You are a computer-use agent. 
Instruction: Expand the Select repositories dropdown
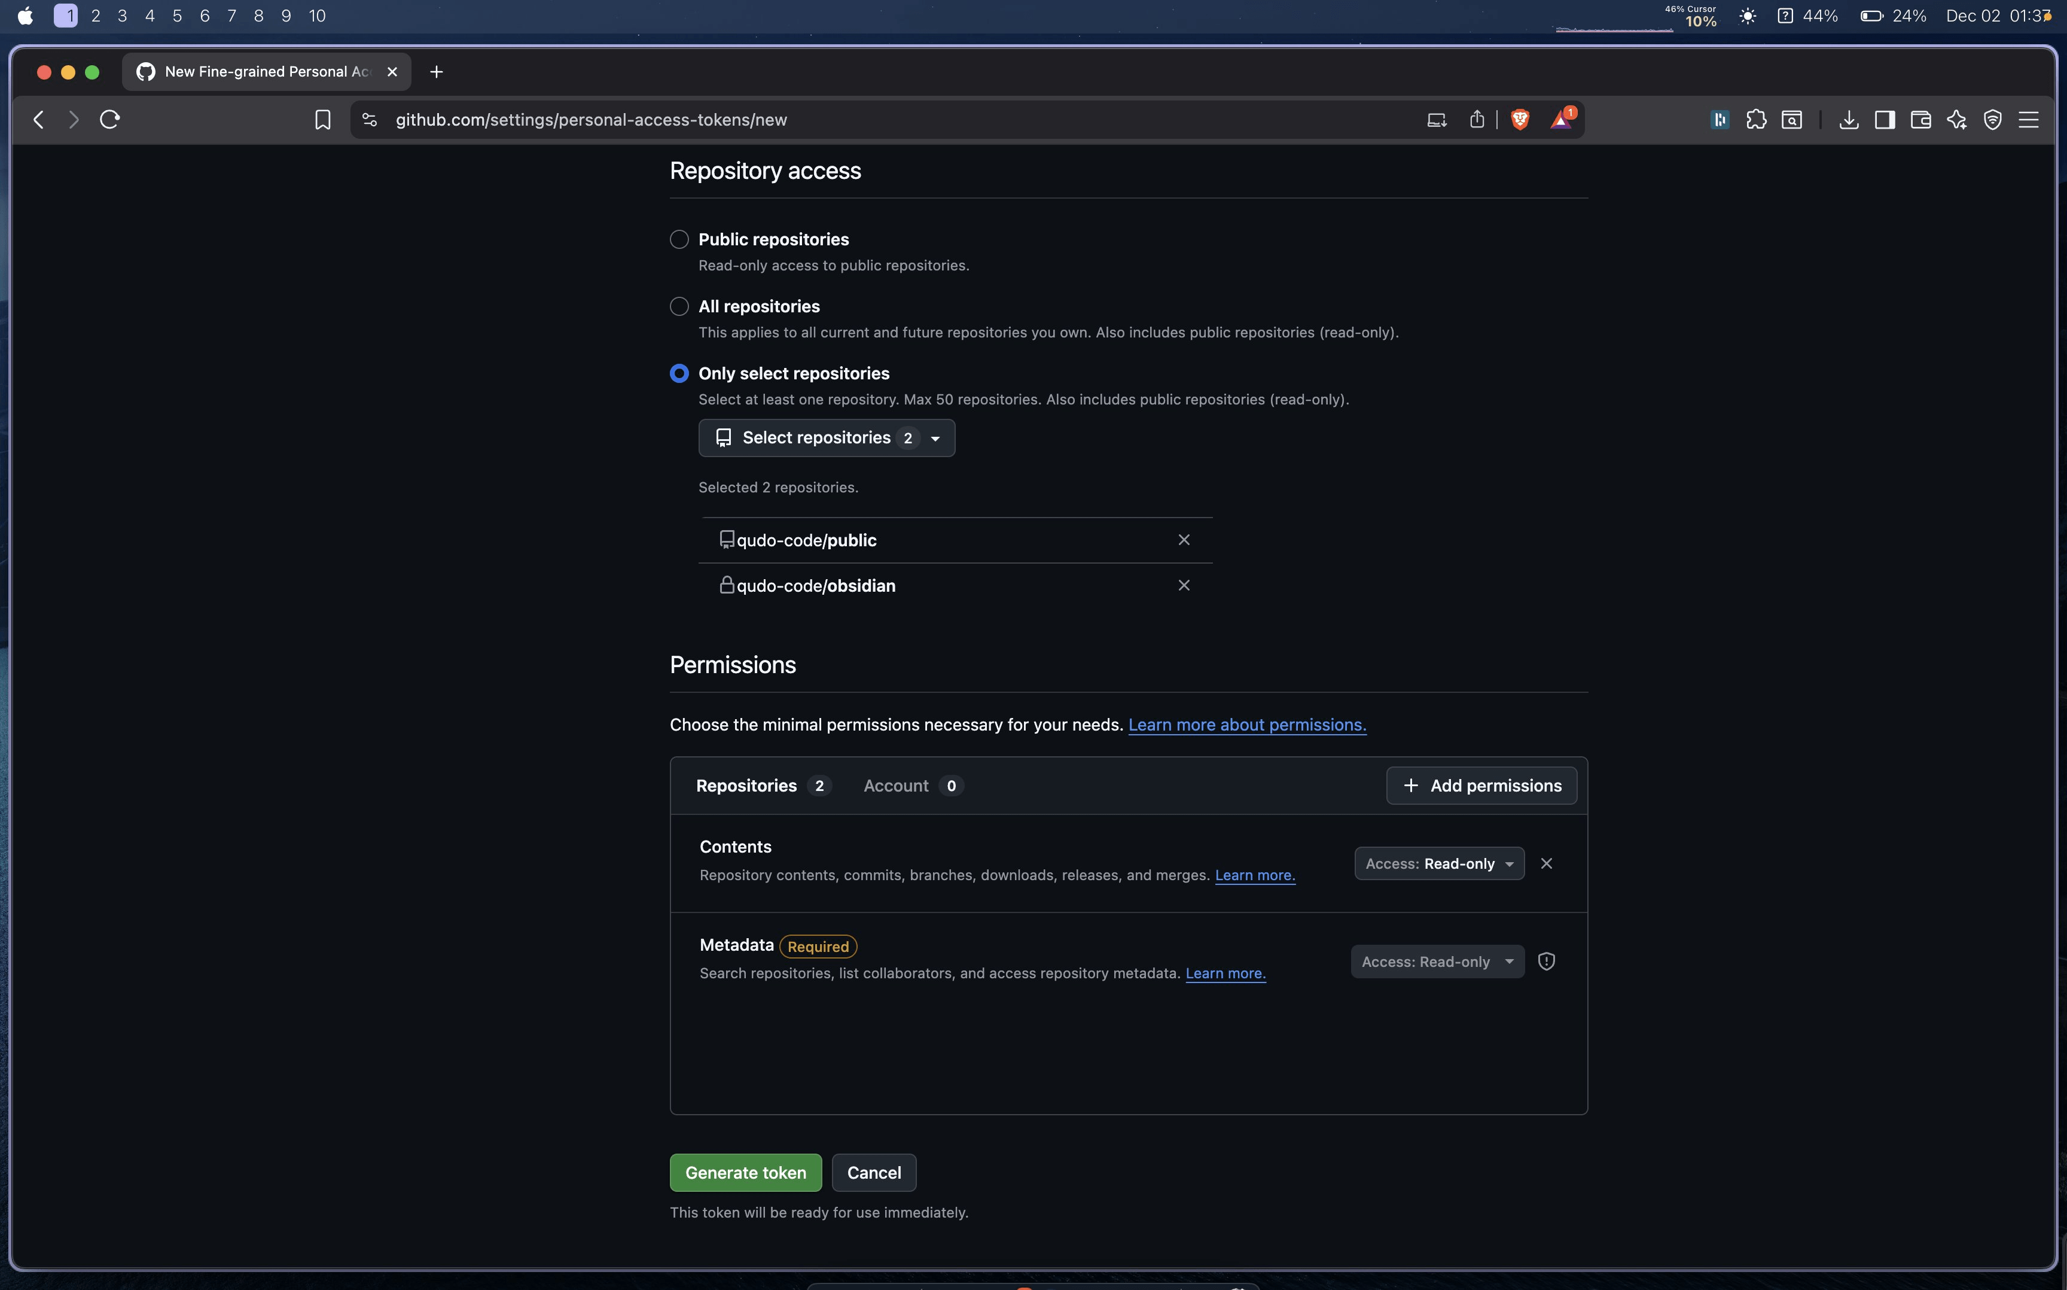pyautogui.click(x=827, y=438)
